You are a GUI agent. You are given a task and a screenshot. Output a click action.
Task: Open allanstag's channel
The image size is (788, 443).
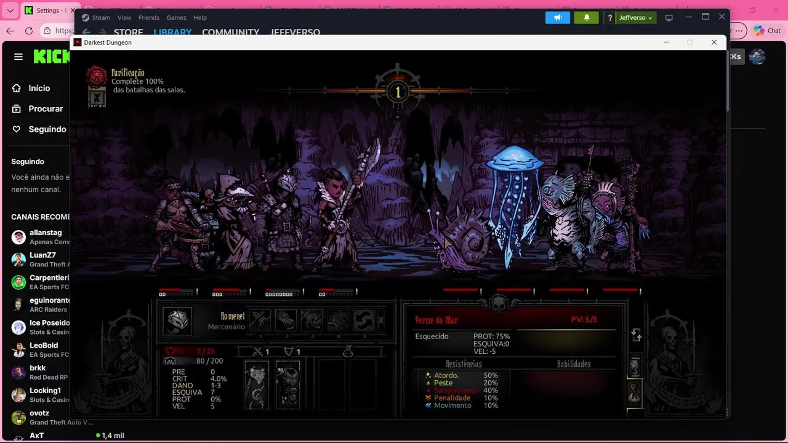(40, 237)
